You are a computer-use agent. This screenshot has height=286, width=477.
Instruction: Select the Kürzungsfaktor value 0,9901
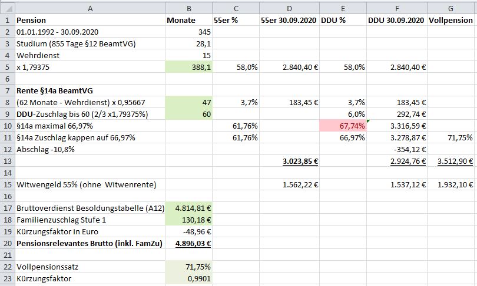[x=188, y=278]
